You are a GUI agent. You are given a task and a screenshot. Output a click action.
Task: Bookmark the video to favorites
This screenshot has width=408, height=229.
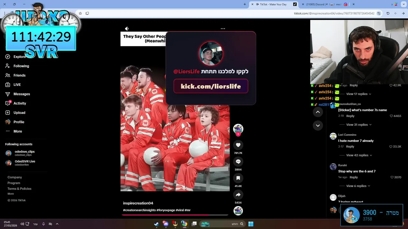[238, 178]
